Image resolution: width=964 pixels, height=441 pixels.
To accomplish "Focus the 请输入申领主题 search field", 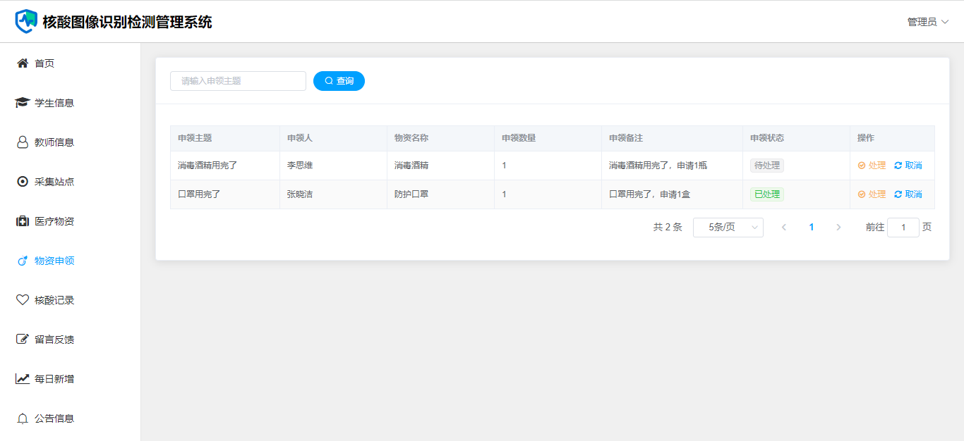I will [x=238, y=81].
